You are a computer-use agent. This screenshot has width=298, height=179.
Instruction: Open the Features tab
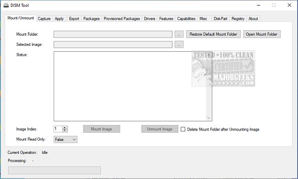[x=166, y=19]
